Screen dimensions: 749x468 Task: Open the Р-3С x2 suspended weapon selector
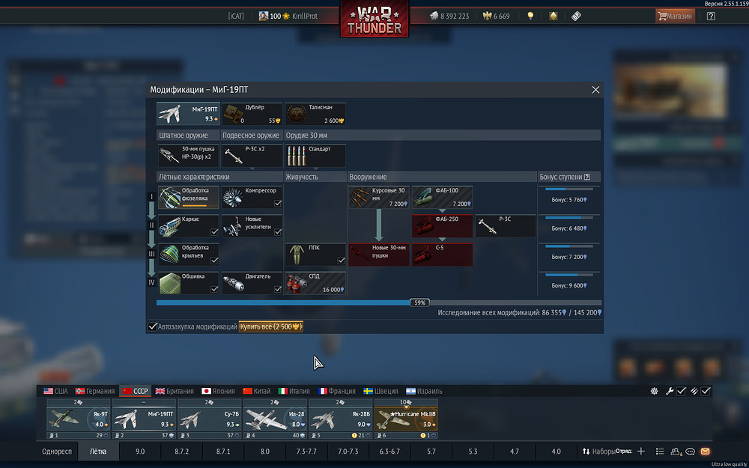coord(252,156)
